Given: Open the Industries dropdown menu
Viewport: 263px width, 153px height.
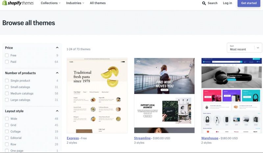Looking at the screenshot, I should (75, 3).
